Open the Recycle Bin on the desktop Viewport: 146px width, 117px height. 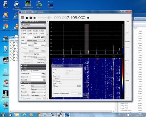point(5,50)
